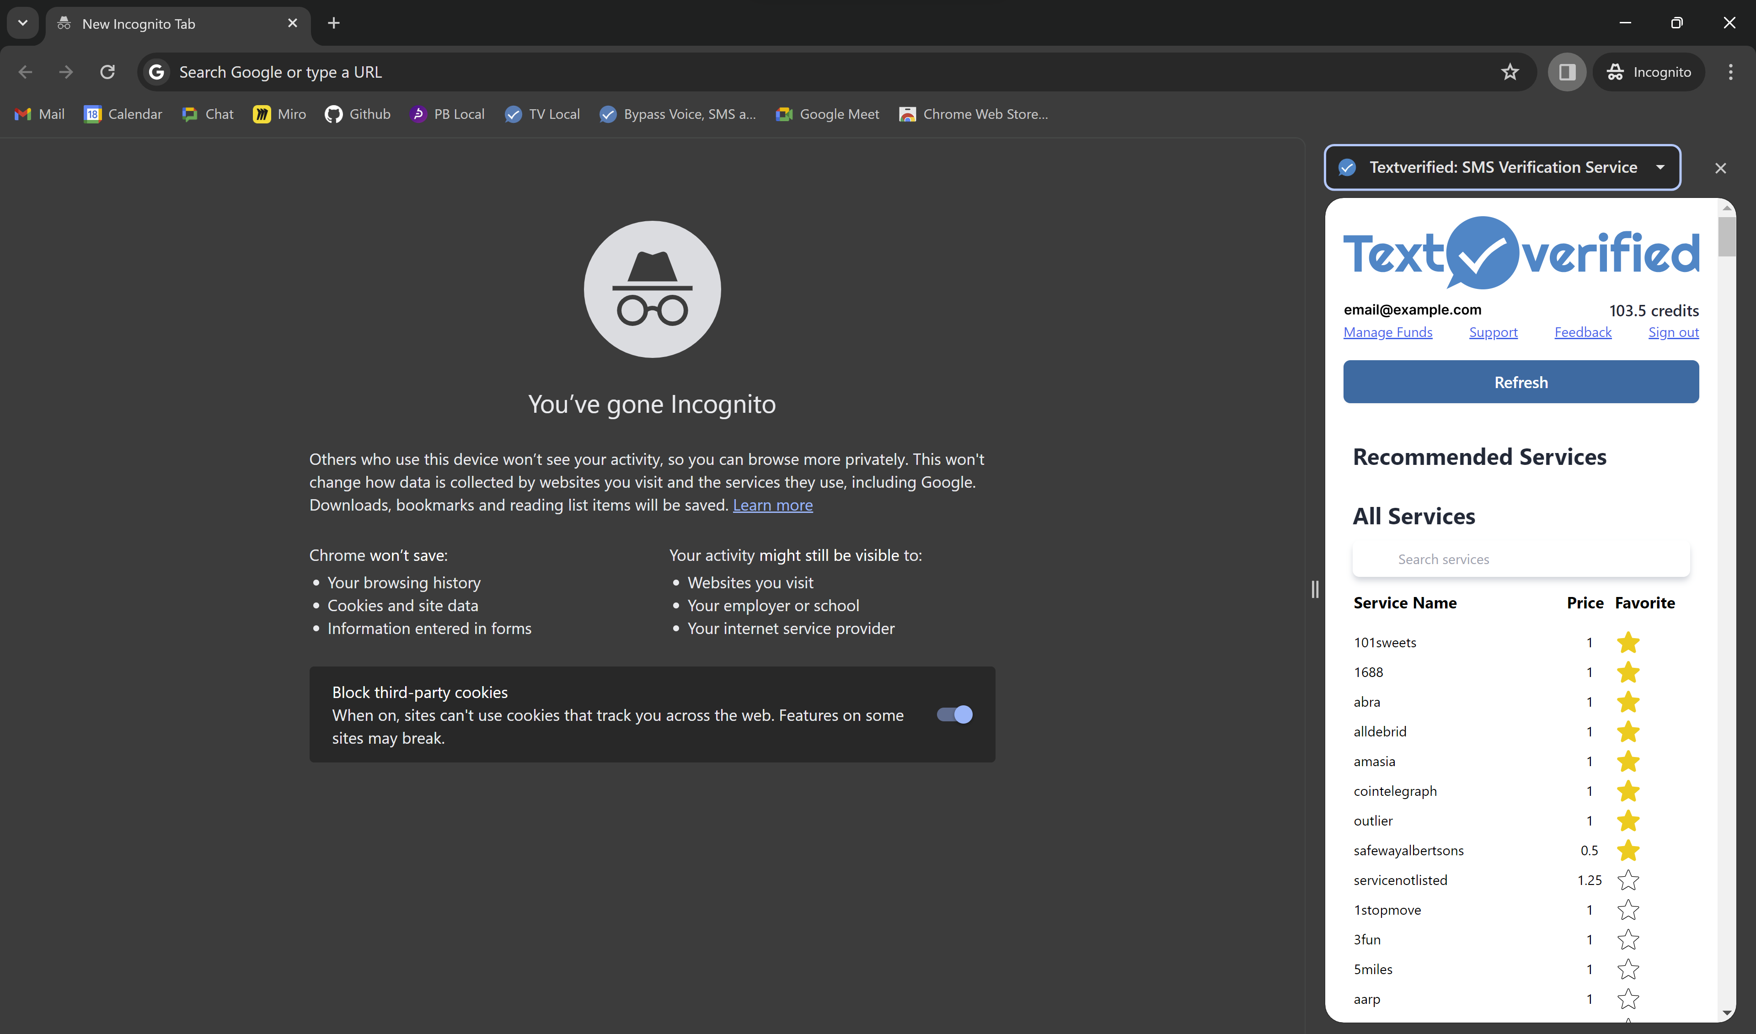Click the Chrome Web Store bookmark icon
This screenshot has height=1034, width=1756.
(908, 114)
